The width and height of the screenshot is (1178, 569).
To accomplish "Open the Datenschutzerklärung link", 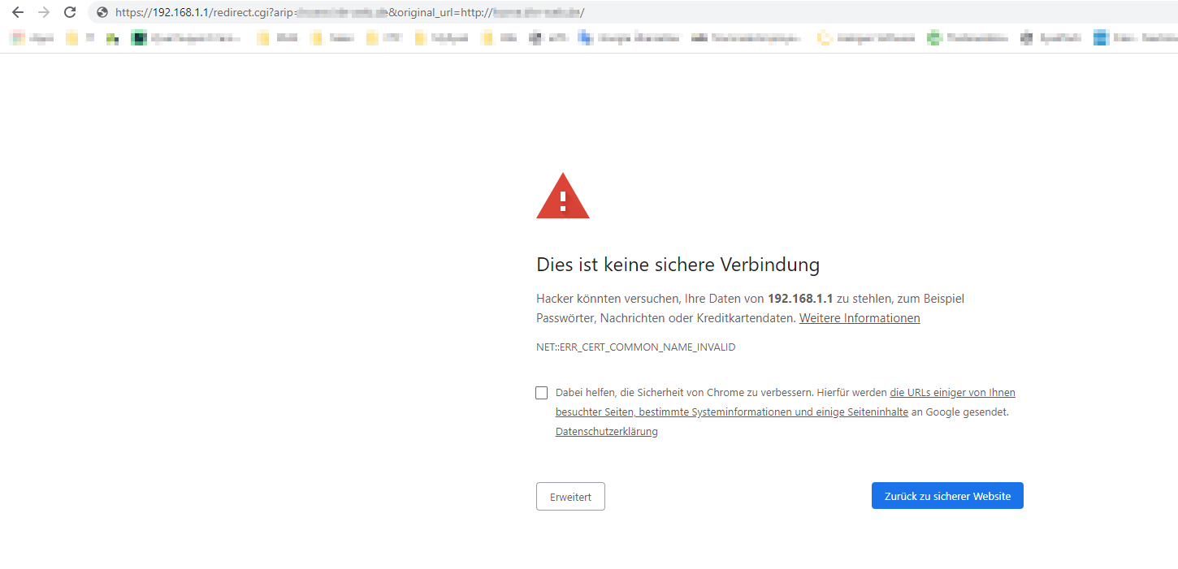I will point(606,432).
